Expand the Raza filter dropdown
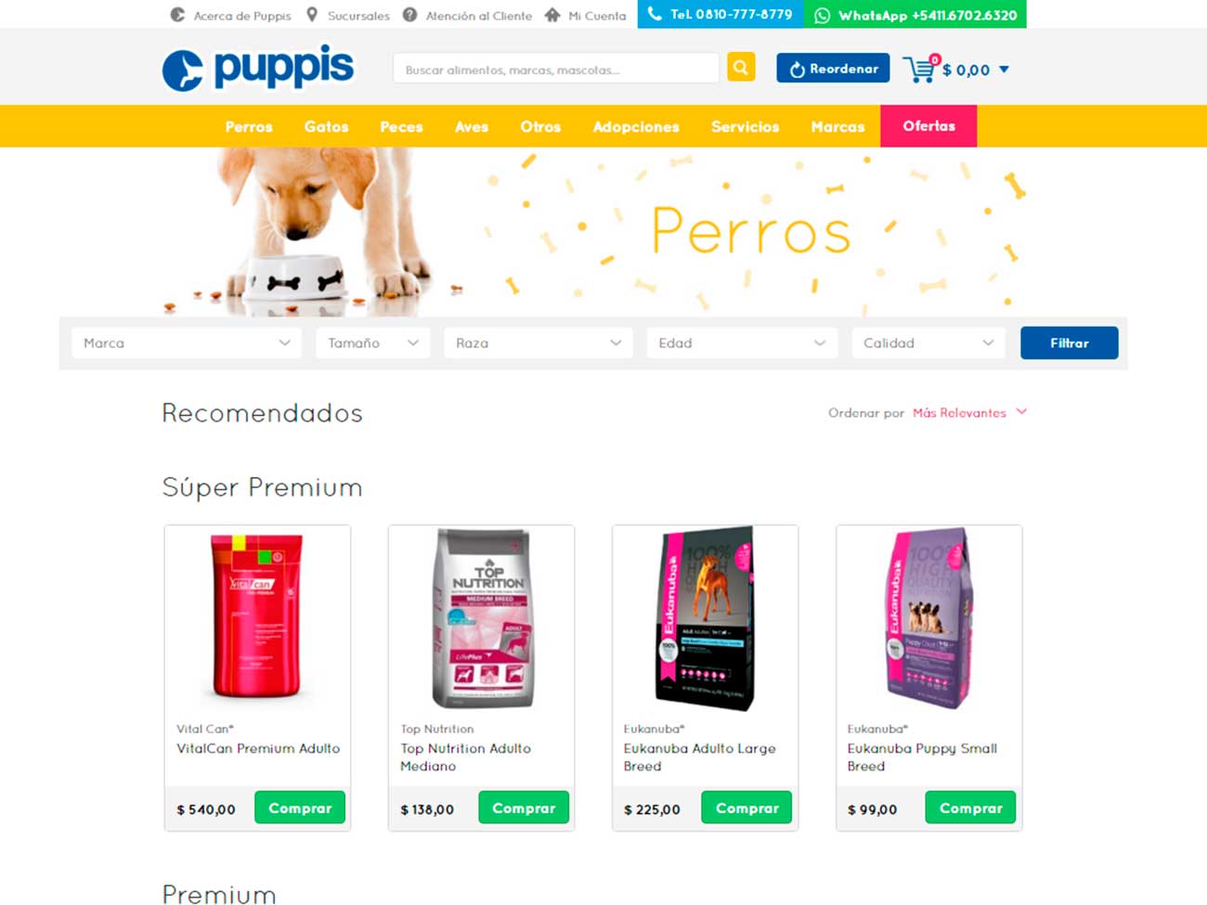 coord(539,343)
